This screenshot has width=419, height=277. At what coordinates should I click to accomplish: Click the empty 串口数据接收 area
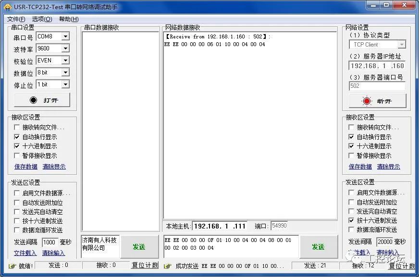121,131
